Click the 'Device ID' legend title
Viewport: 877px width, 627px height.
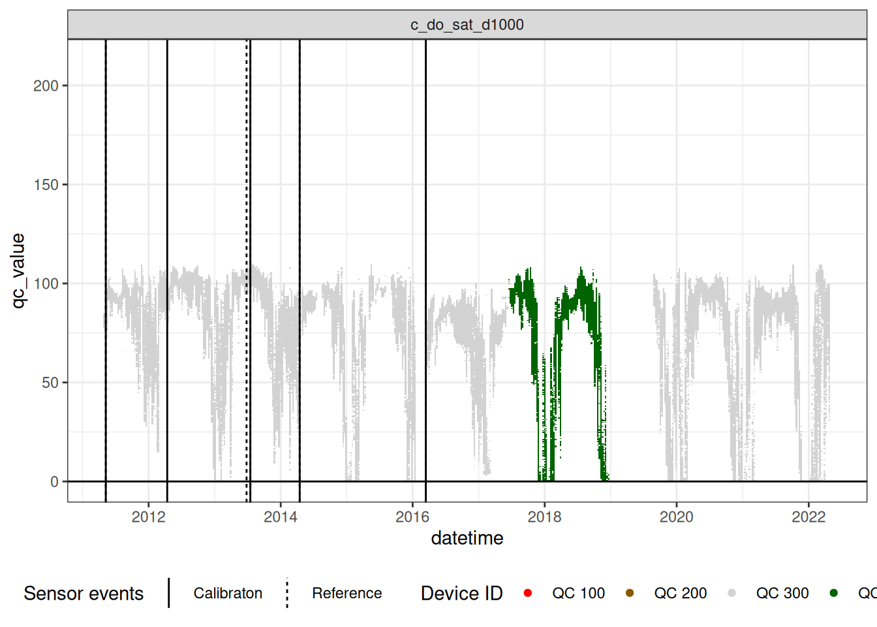click(461, 593)
